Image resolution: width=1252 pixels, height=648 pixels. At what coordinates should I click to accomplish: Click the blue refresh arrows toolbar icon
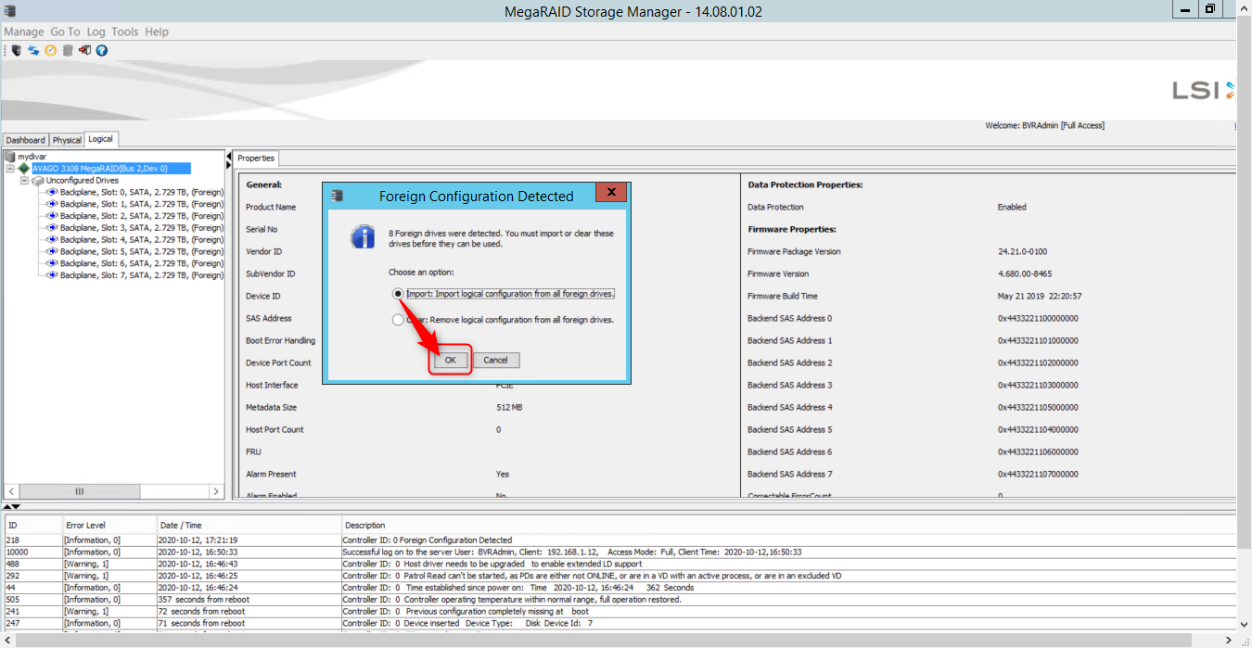pyautogui.click(x=33, y=50)
